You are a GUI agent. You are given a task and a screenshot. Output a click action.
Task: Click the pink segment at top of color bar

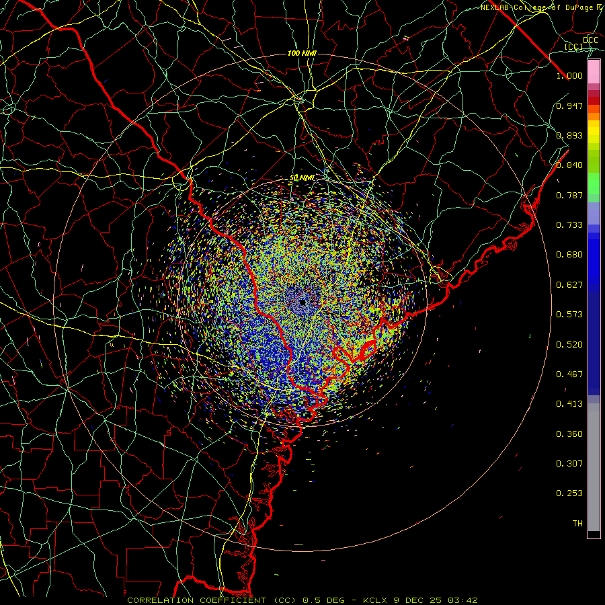click(594, 72)
